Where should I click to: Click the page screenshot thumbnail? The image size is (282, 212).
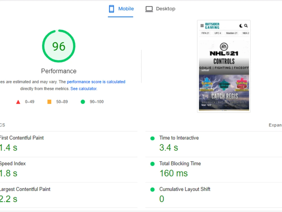pos(224,66)
